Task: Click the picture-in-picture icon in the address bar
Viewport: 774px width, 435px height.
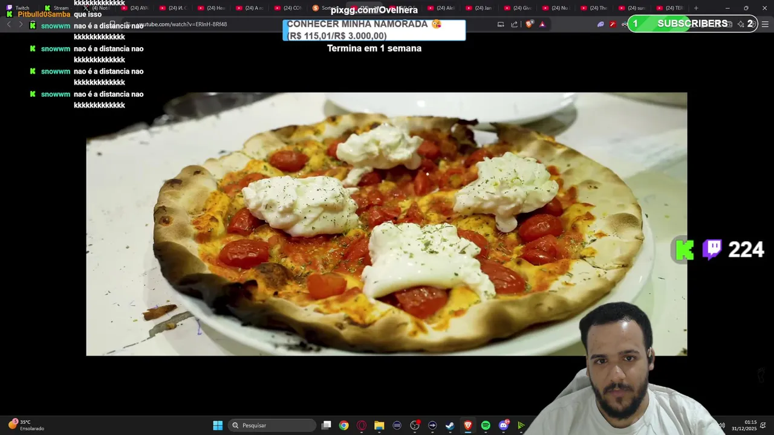Action: click(501, 24)
